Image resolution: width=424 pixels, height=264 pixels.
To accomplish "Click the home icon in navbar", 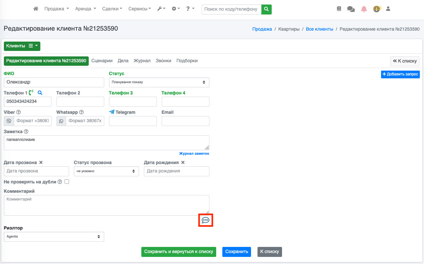I will point(36,9).
